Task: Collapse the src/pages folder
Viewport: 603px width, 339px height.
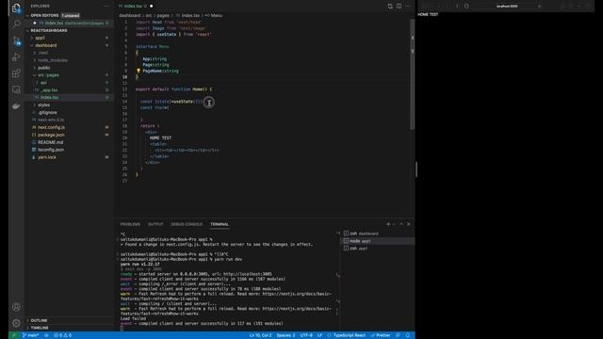Action: pyautogui.click(x=48, y=75)
